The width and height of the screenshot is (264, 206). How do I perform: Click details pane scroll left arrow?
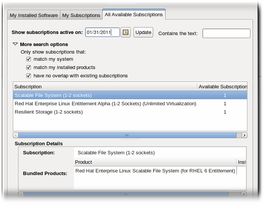[21, 194]
